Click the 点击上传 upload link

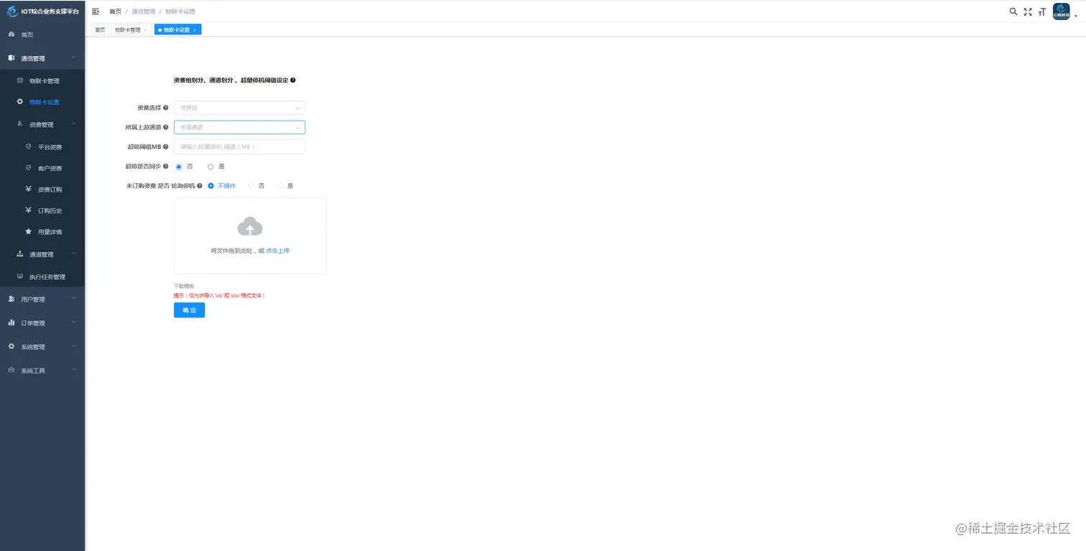tap(277, 251)
